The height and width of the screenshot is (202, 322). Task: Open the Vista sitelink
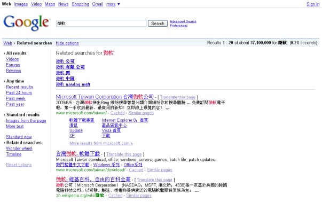click(x=111, y=130)
